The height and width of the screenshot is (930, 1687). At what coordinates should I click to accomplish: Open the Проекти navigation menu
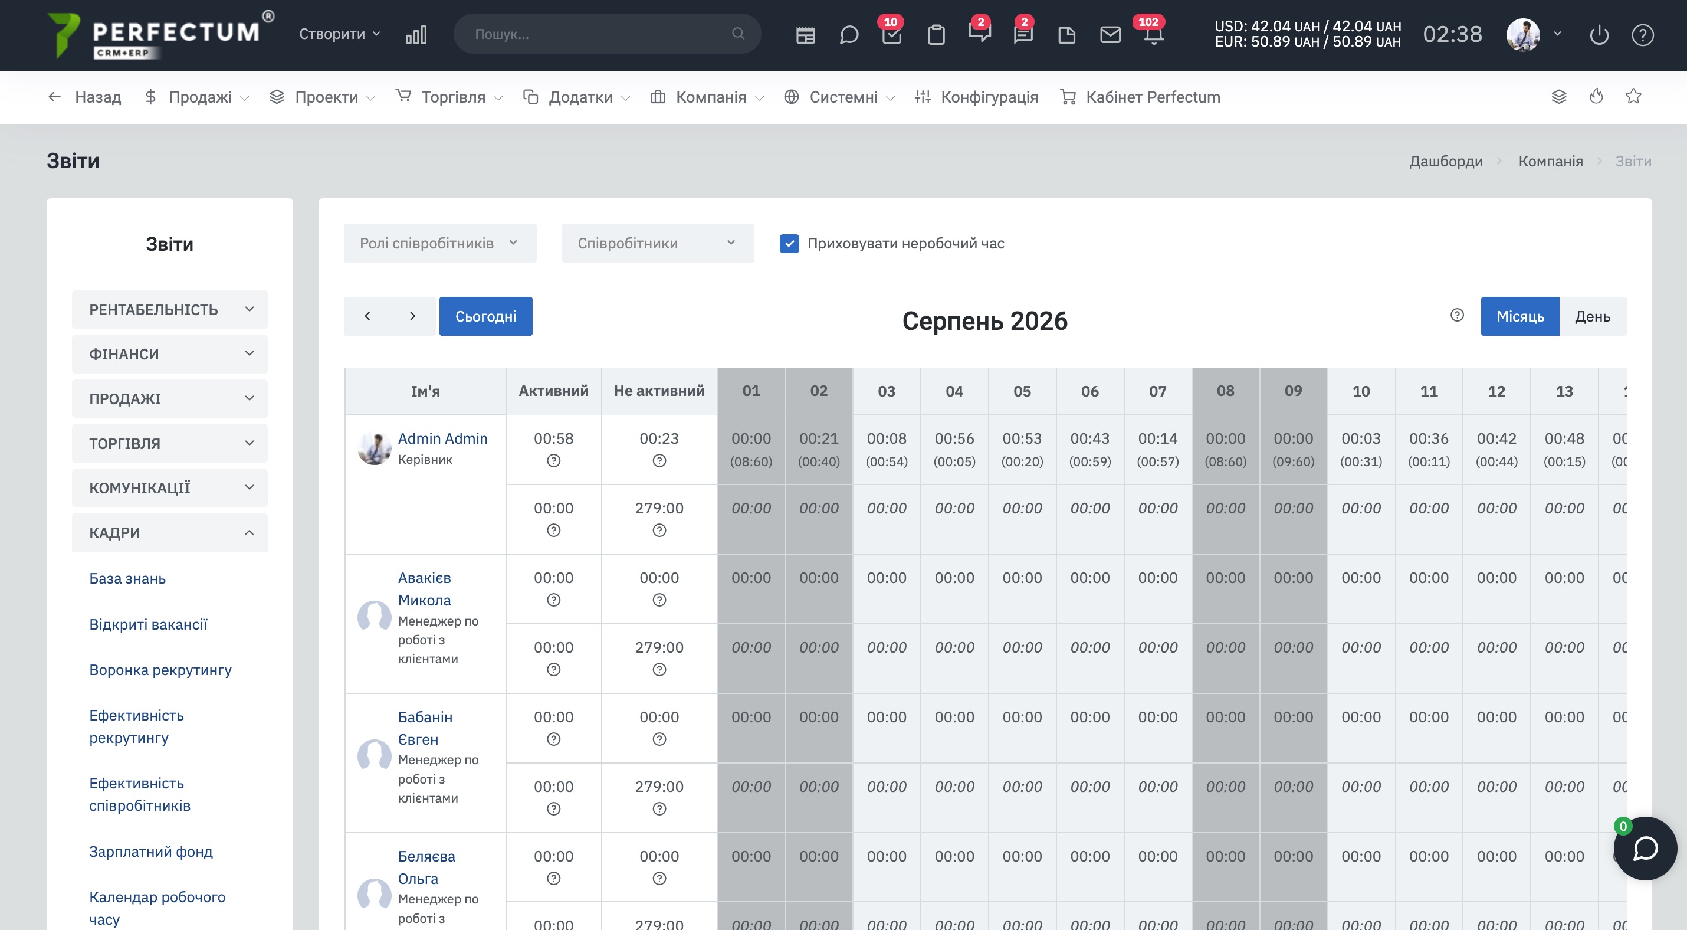(x=322, y=97)
